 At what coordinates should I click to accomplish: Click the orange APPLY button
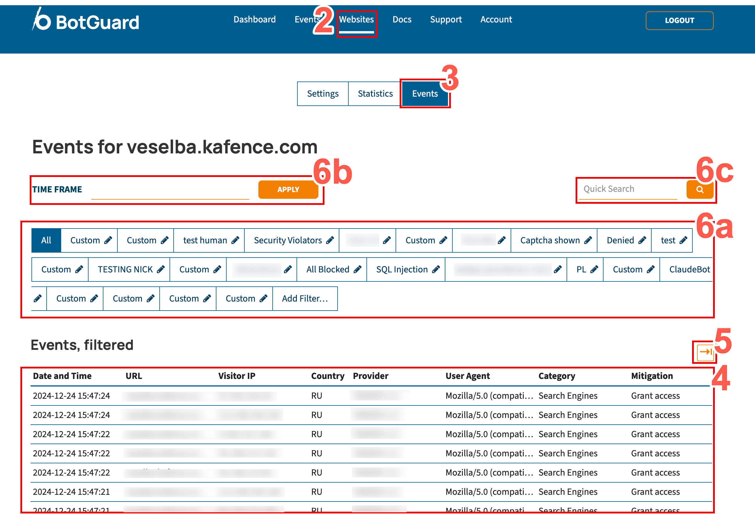(288, 190)
